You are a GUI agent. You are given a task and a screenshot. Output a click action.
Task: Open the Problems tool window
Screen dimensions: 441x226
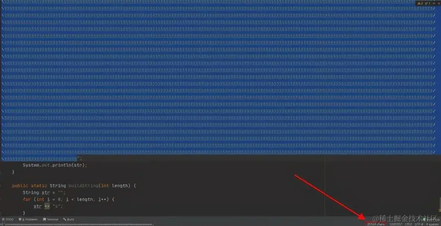pos(28,219)
